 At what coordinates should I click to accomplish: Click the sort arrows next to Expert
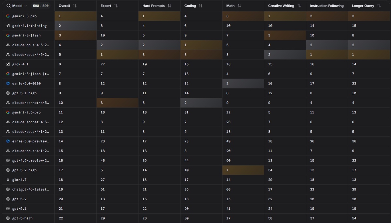[116, 6]
